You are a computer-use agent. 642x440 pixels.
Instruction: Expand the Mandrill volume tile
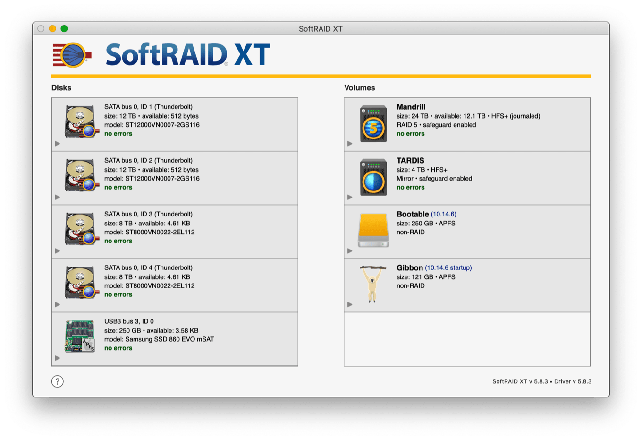[x=350, y=144]
